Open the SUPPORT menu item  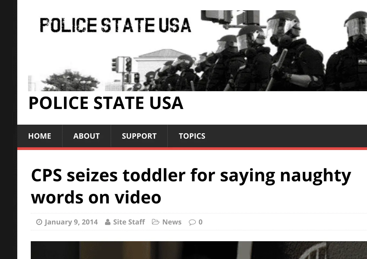tap(139, 136)
